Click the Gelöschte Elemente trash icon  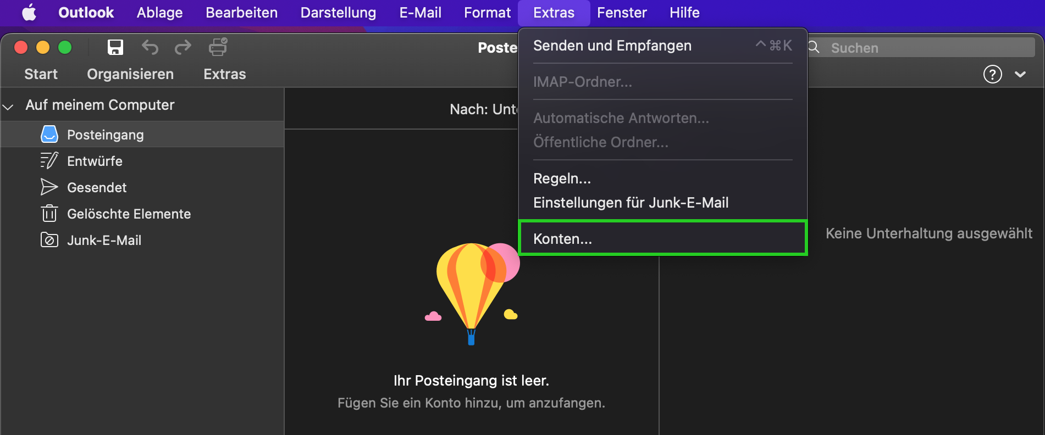(49, 213)
